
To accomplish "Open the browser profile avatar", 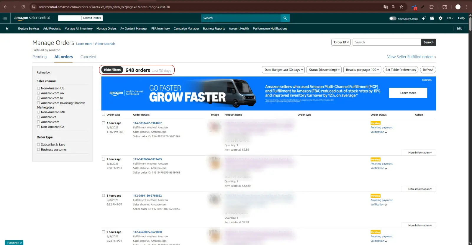I will pos(458,7).
